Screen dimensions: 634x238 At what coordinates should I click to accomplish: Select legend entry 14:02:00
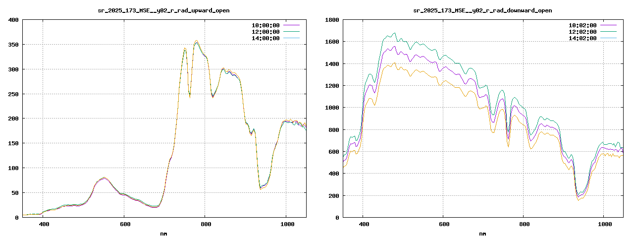point(582,38)
